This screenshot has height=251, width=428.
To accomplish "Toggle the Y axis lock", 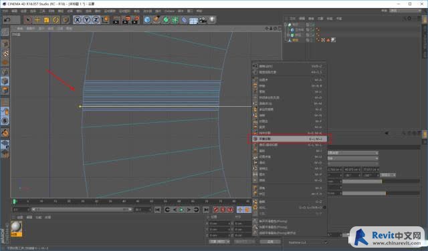I will tap(87, 20).
